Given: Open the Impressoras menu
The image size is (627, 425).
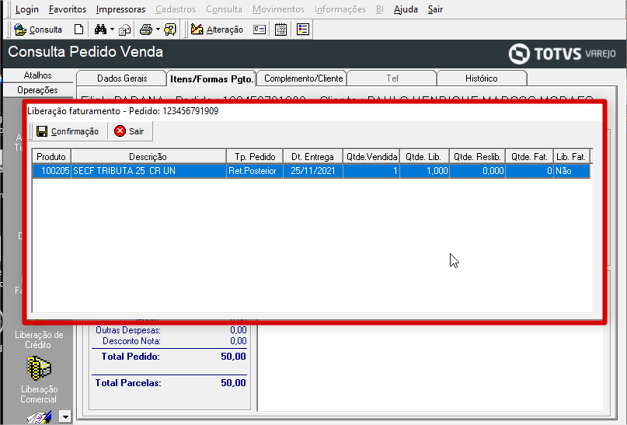Looking at the screenshot, I should coord(120,9).
